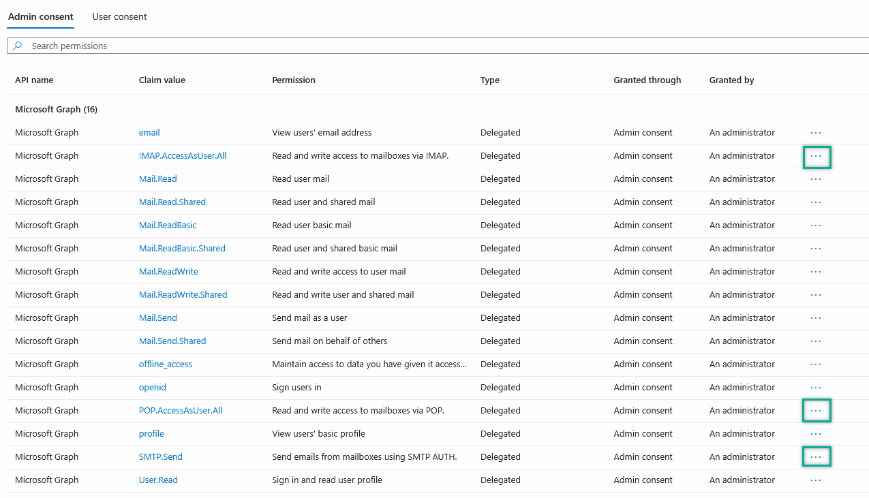Viewport: 869px width, 498px height.
Task: Open ellipsis menu for Mail.ReadWrite row
Action: [816, 272]
